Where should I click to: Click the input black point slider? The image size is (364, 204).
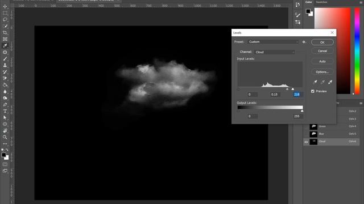pyautogui.click(x=238, y=89)
